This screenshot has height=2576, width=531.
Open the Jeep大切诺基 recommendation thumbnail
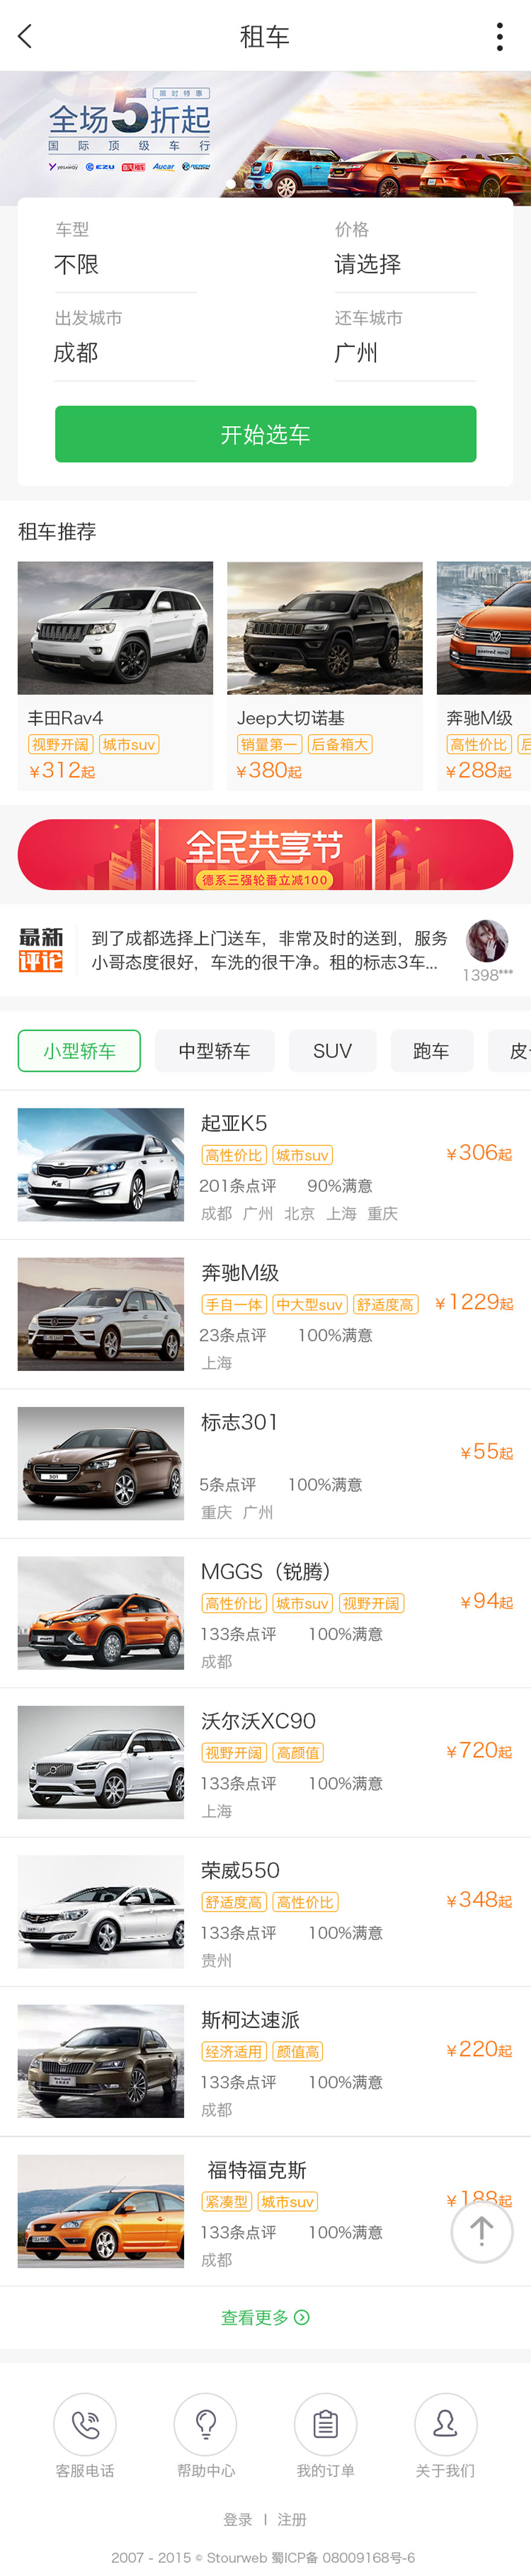point(324,628)
